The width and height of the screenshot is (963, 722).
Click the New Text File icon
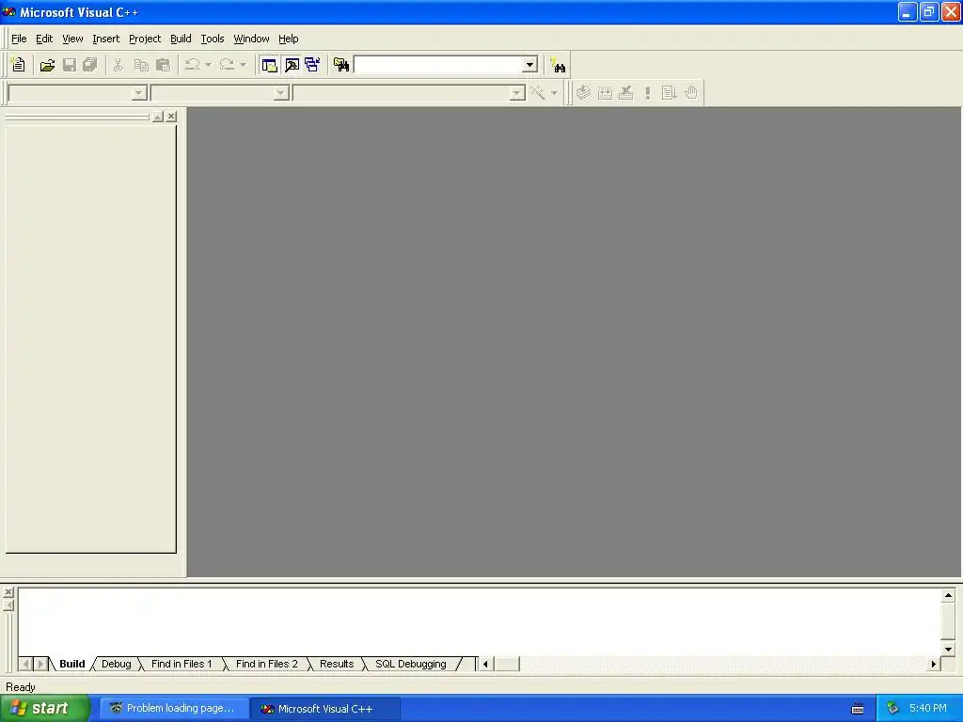click(19, 65)
